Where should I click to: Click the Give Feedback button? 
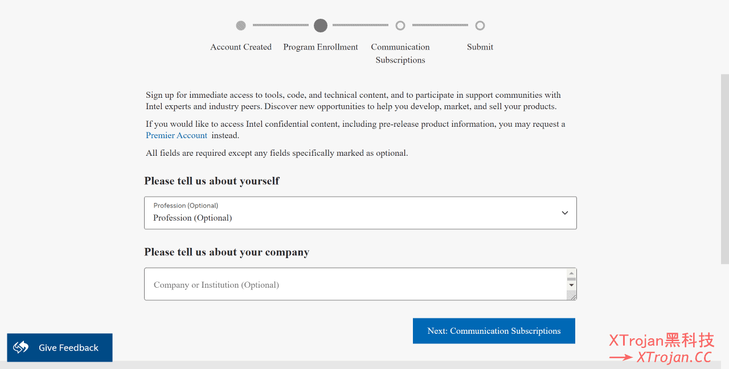(x=60, y=347)
